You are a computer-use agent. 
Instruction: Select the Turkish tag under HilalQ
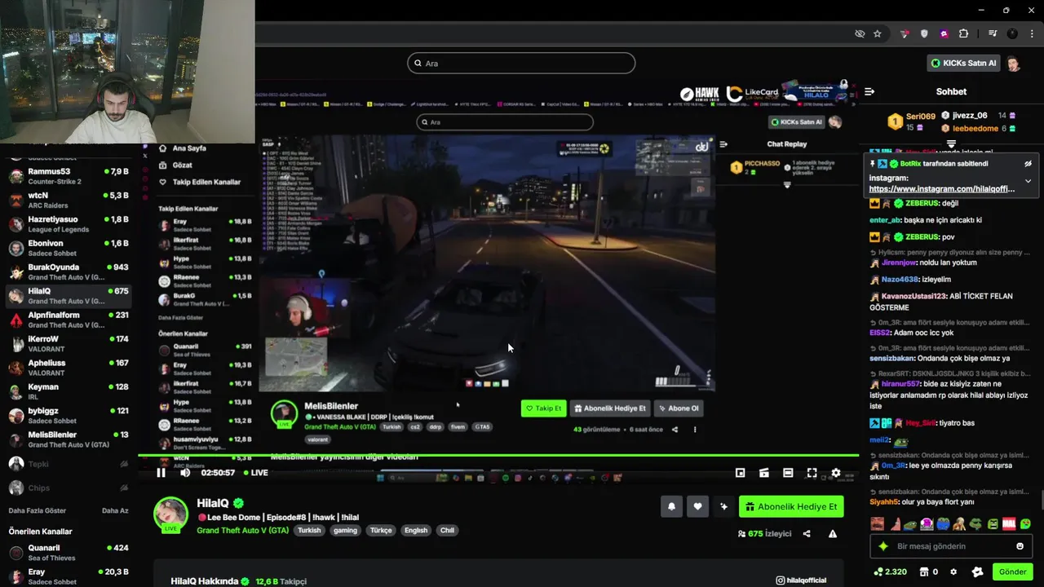click(x=309, y=530)
